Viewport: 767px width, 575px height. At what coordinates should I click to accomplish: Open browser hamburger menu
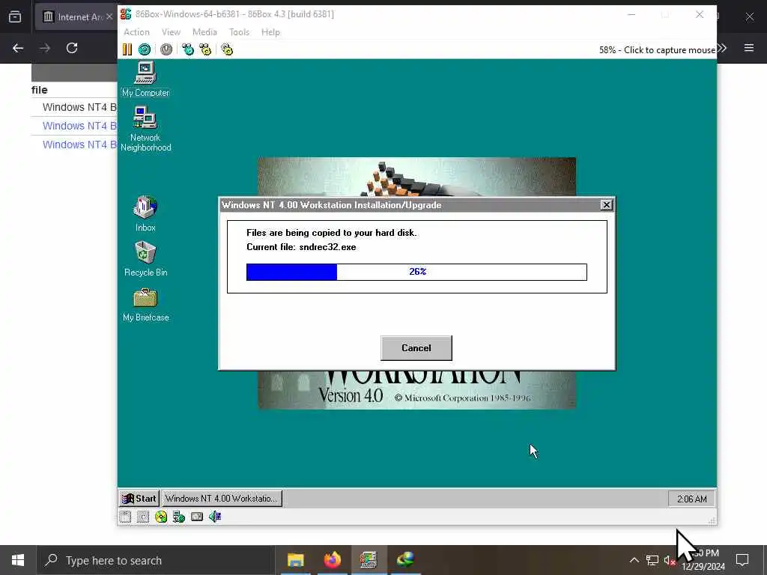749,48
